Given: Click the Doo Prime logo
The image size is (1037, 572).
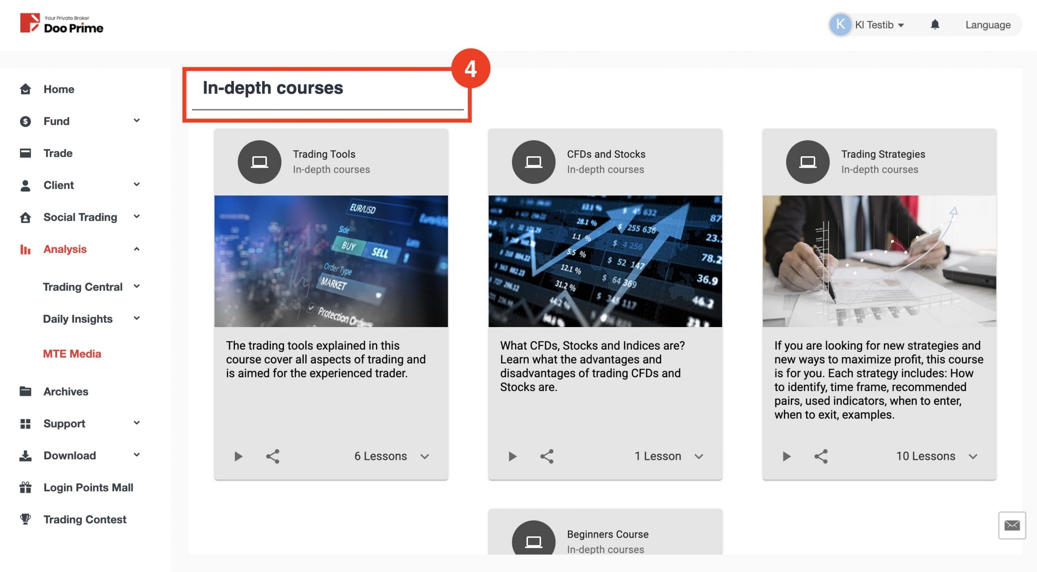Looking at the screenshot, I should (x=62, y=23).
